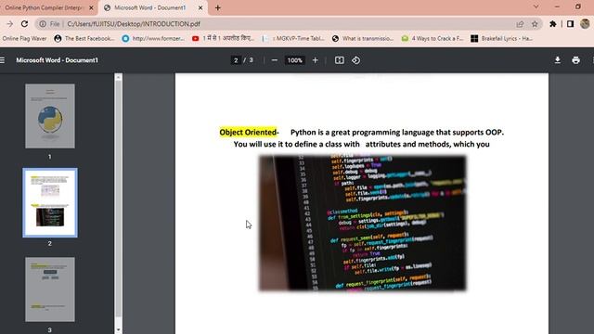Open The Best Facebook bookmark
Screen dimensions: 594x334
[84, 38]
